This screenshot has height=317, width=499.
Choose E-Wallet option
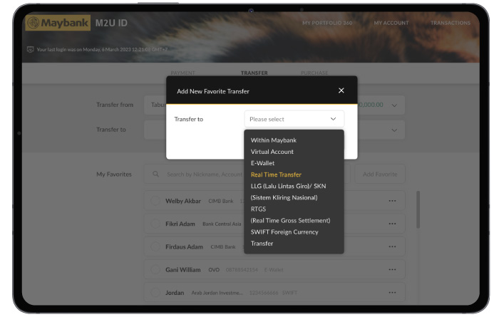click(x=262, y=163)
